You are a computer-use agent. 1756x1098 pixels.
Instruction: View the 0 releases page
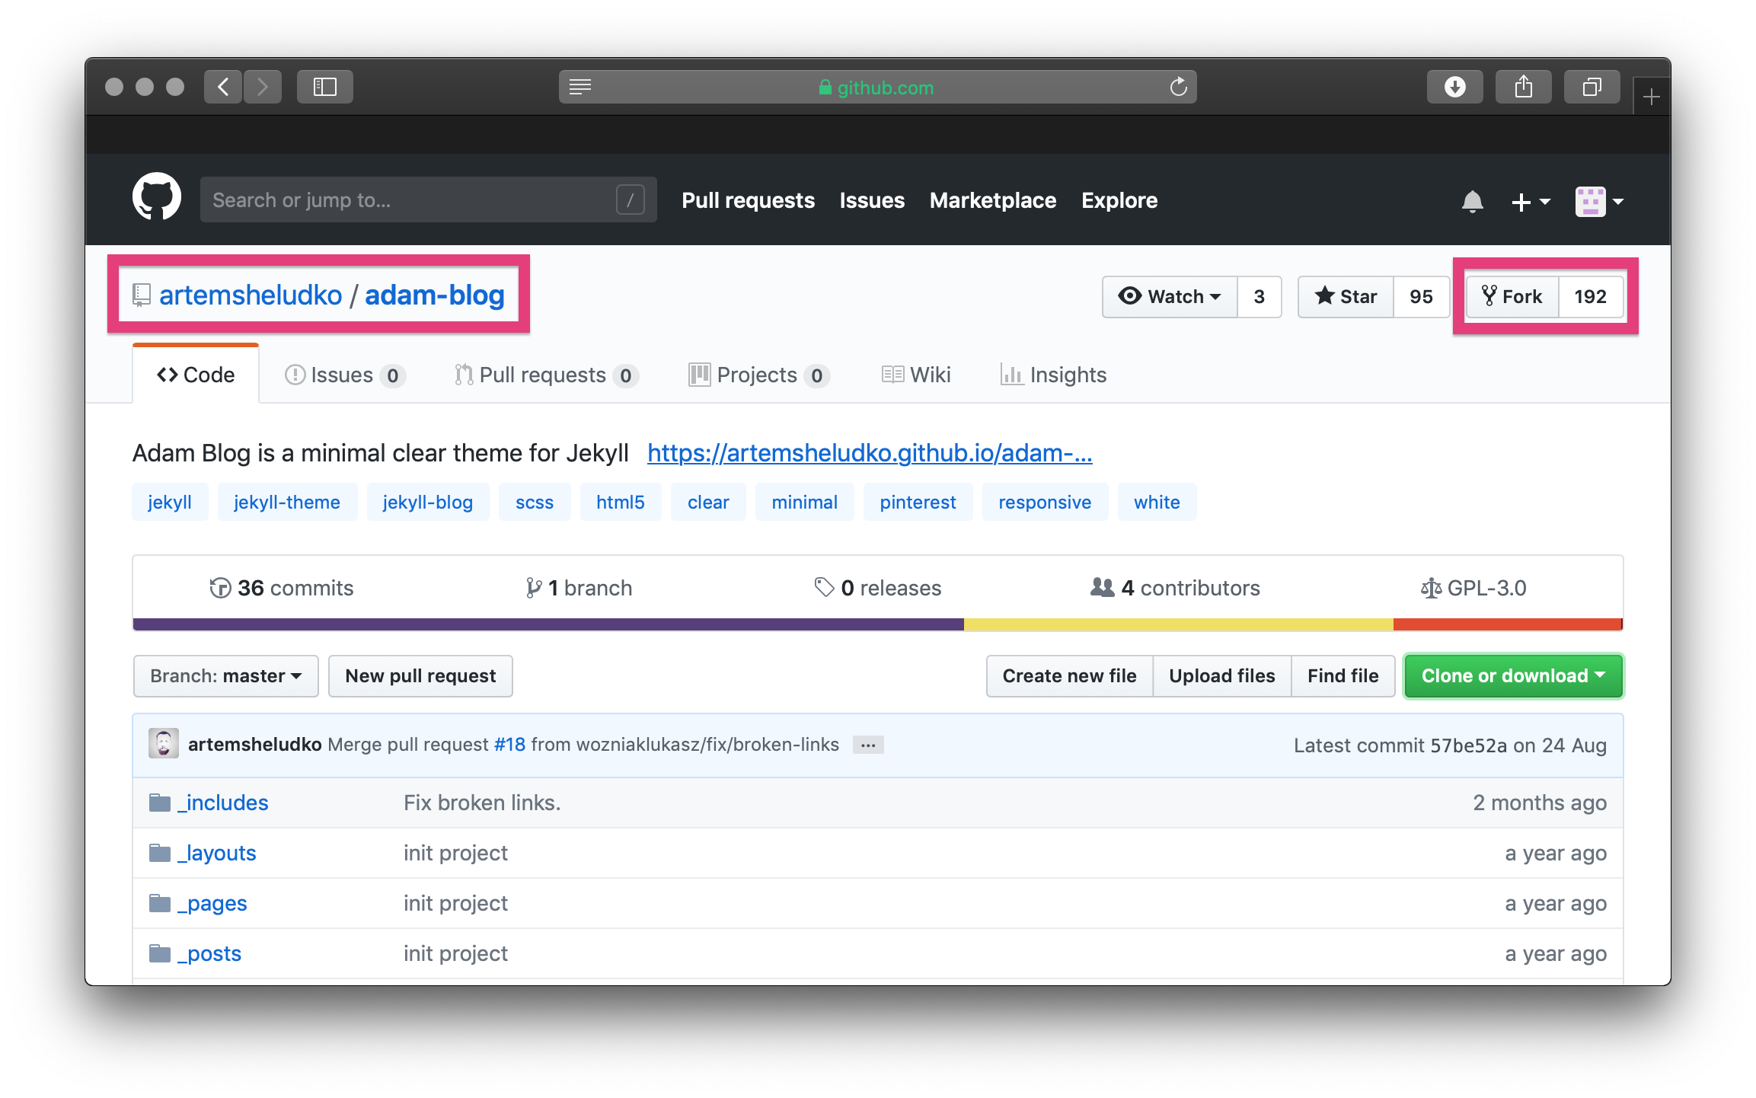[x=878, y=588]
